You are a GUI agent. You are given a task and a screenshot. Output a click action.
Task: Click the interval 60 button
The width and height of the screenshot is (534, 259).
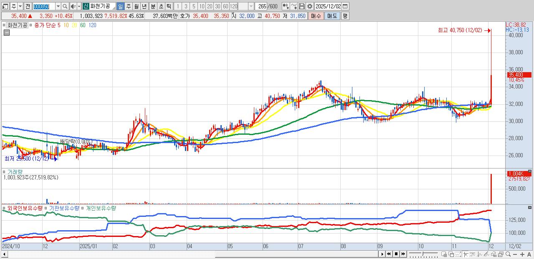point(225,6)
